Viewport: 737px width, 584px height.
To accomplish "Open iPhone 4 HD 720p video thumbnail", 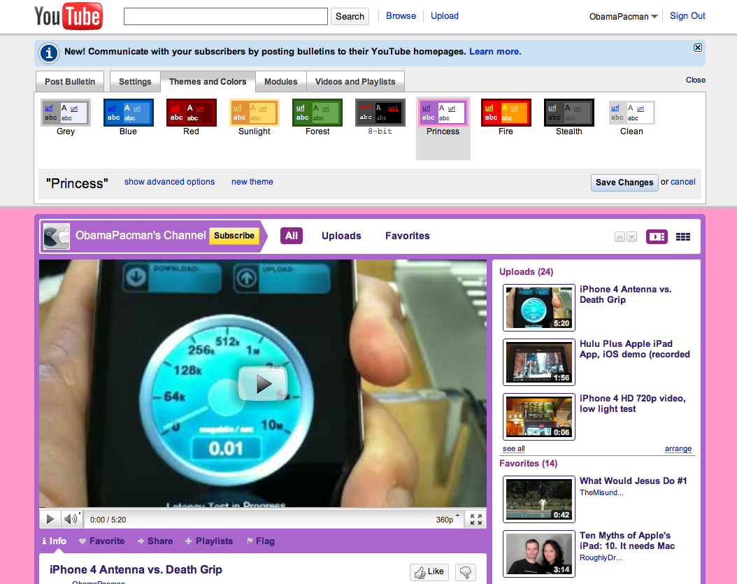I will coord(539,417).
